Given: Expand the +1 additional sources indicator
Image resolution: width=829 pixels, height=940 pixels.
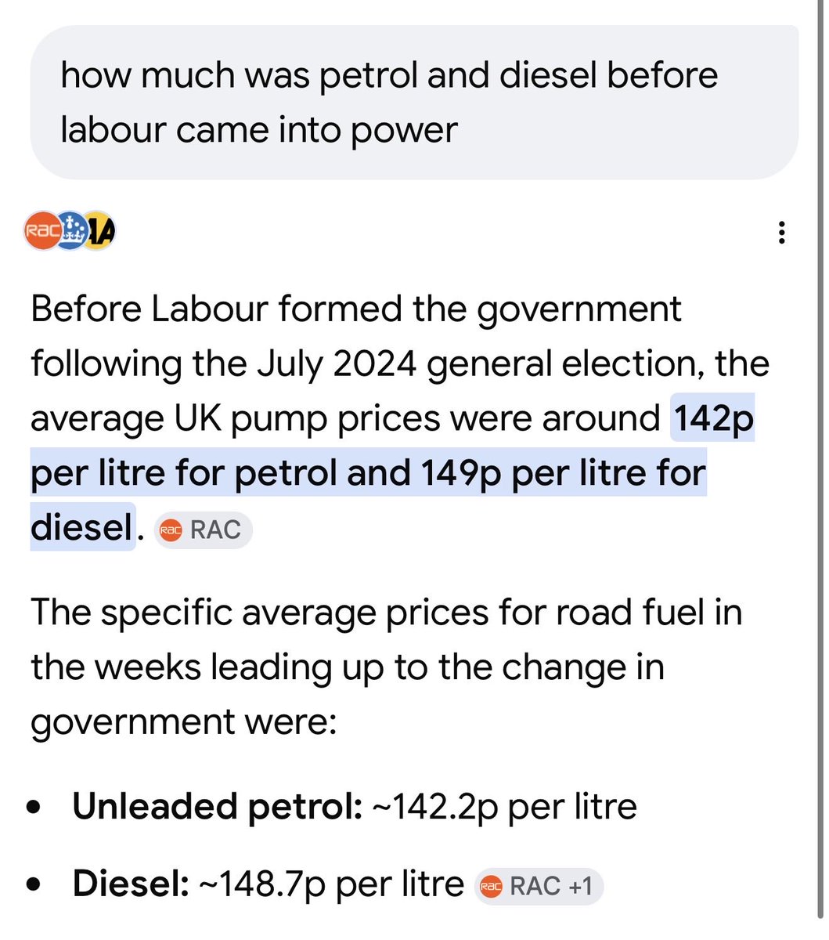Looking at the screenshot, I should pos(580,887).
